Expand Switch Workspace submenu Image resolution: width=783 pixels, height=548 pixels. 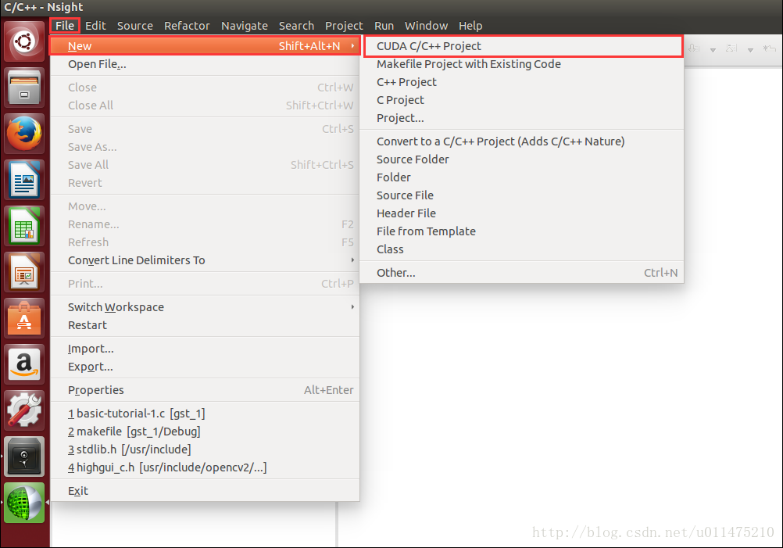point(205,307)
